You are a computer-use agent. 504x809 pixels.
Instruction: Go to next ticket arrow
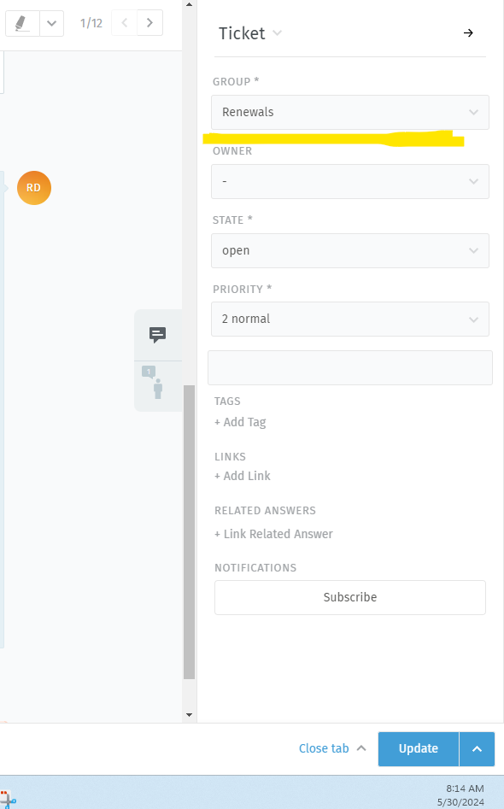(149, 23)
